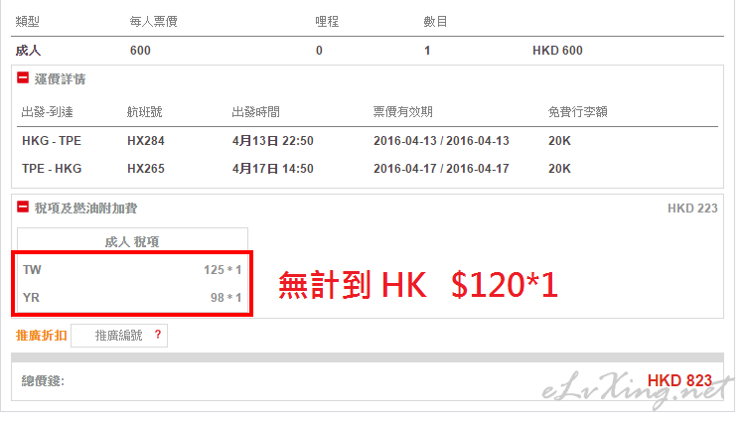Click the 稅項及燃油附加費 heading text
This screenshot has height=423, width=745.
86,208
